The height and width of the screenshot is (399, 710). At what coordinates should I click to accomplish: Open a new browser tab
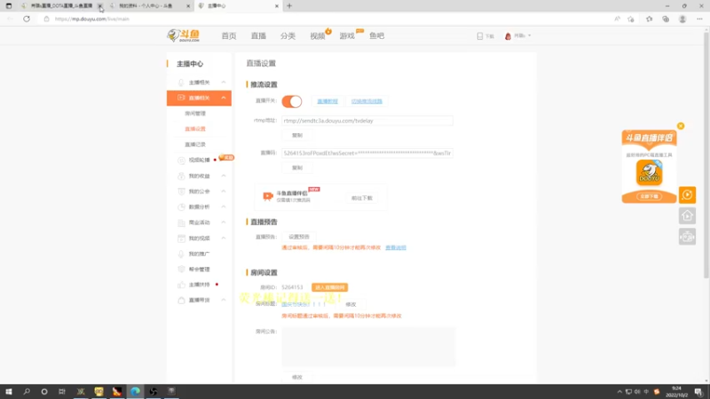pos(289,6)
